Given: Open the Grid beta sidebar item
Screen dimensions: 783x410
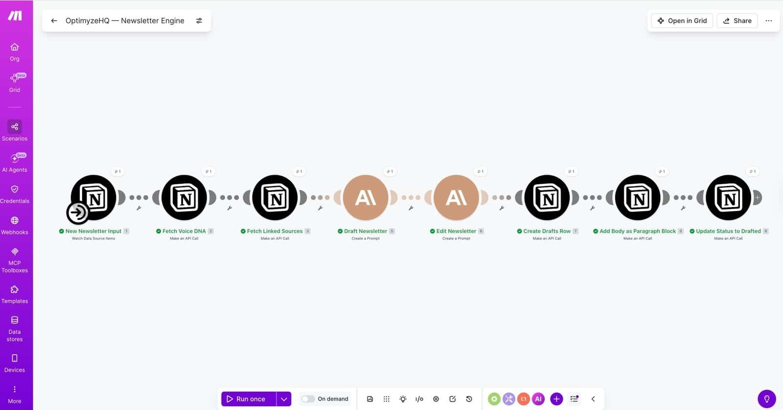Looking at the screenshot, I should 15,83.
